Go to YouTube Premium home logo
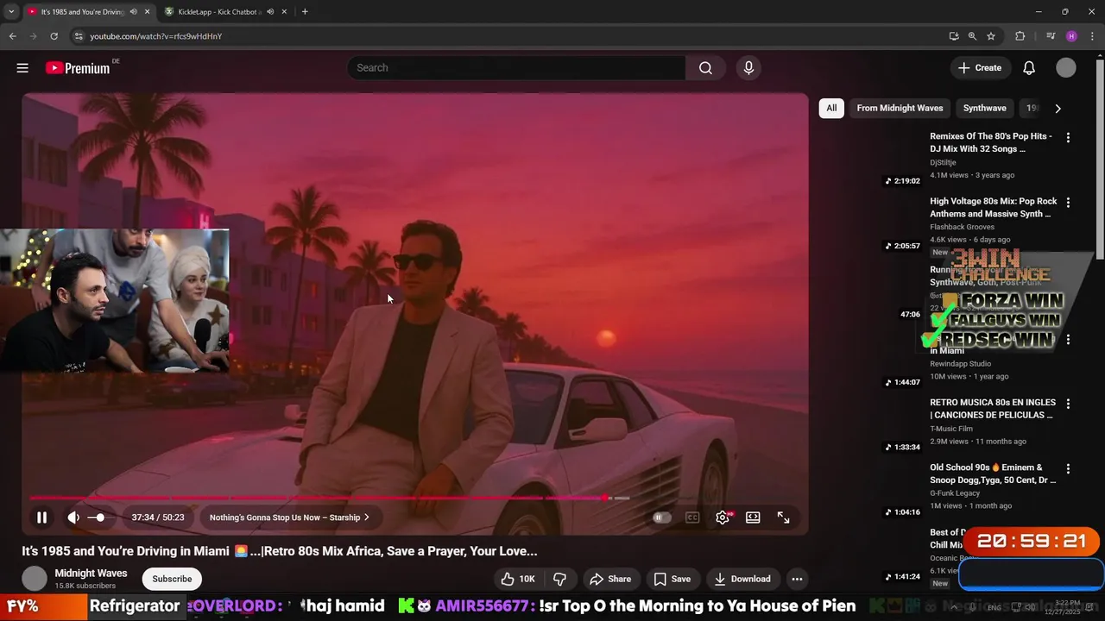The image size is (1105, 621). tap(78, 68)
